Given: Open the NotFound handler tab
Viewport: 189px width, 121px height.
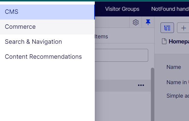Looking at the screenshot, I should click(169, 9).
